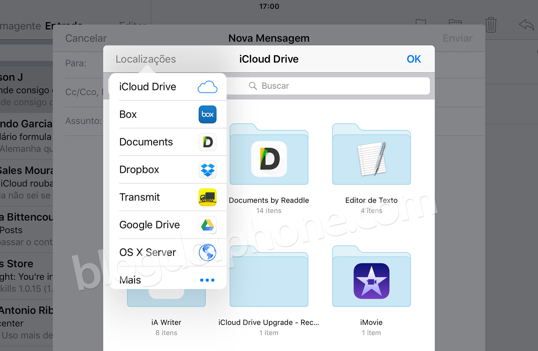
Task: Choose the Box app icon
Action: click(x=207, y=114)
